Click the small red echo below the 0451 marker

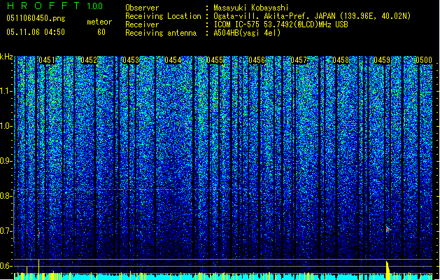click(38, 232)
